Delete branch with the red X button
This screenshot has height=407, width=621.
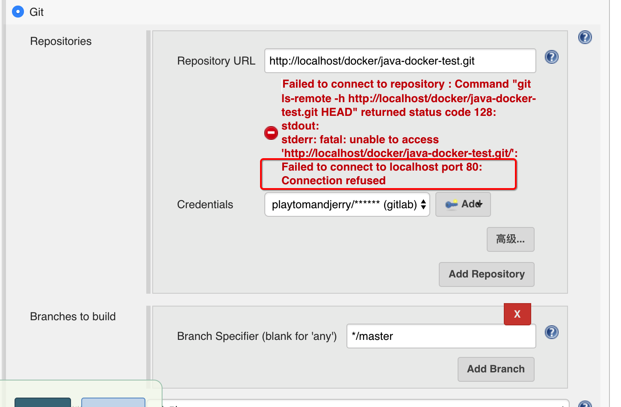pyautogui.click(x=517, y=314)
